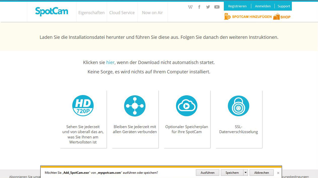Click the connected devices network icon

(x=135, y=106)
